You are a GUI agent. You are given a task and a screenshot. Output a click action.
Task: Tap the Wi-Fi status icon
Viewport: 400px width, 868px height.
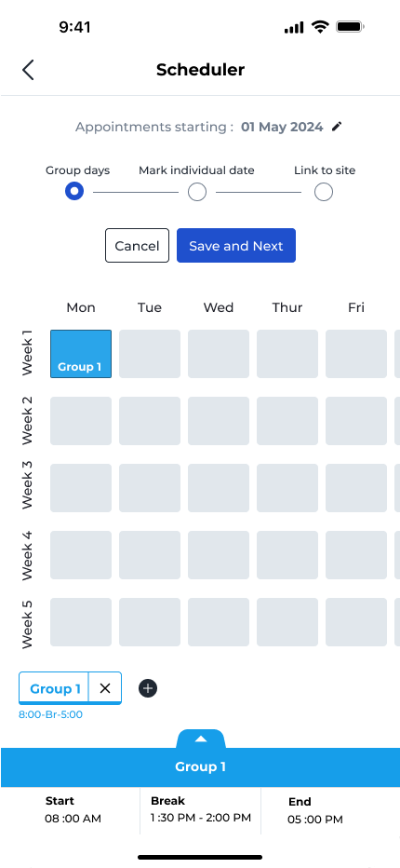pyautogui.click(x=320, y=27)
